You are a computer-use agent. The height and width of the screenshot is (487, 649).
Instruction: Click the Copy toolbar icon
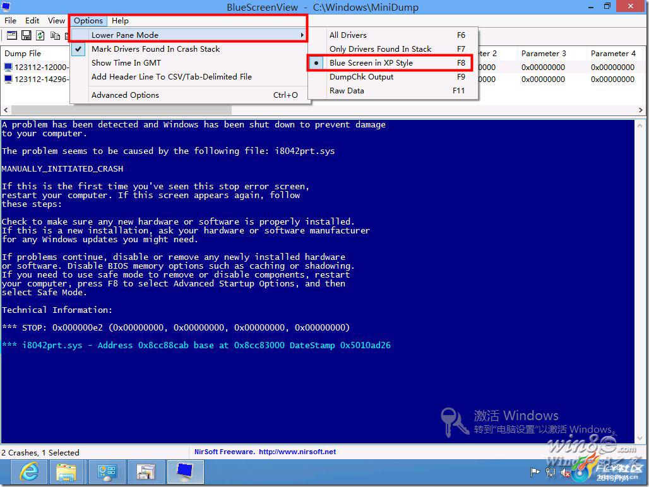(55, 35)
